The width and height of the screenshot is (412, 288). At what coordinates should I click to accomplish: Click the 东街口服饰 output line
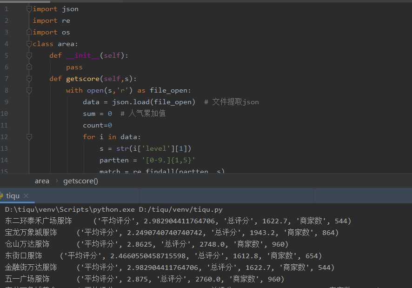pyautogui.click(x=163, y=255)
